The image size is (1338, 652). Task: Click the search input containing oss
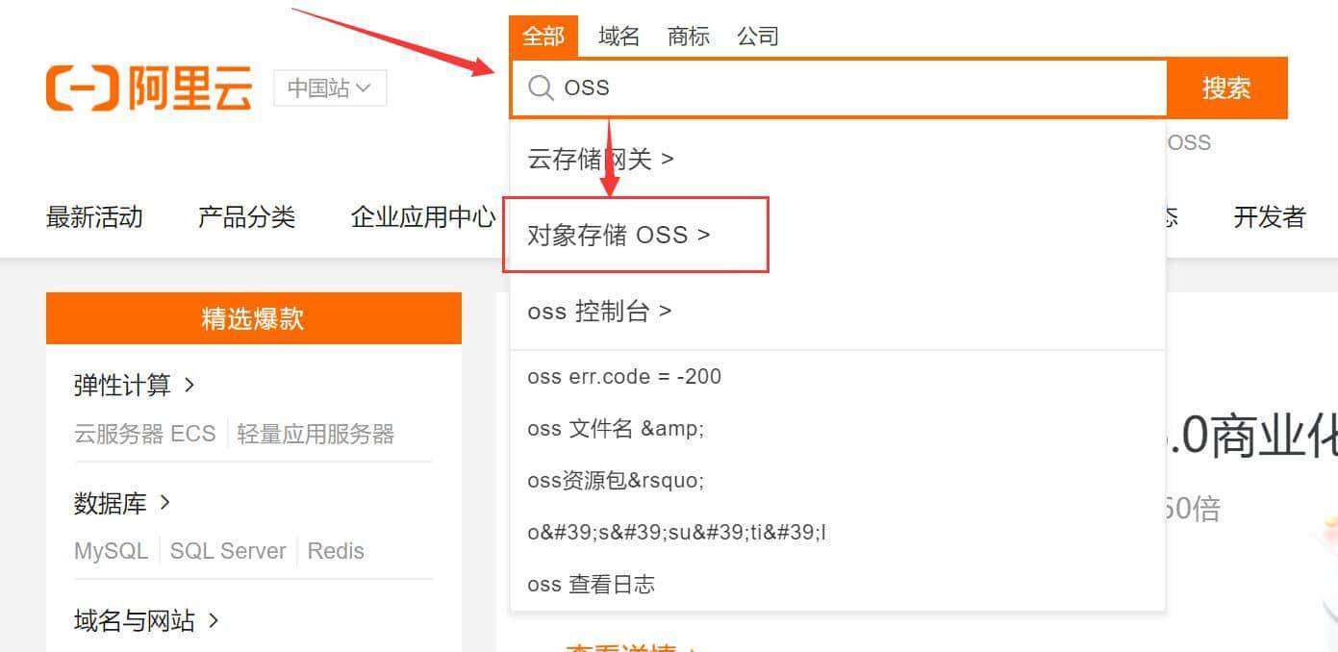(x=838, y=88)
